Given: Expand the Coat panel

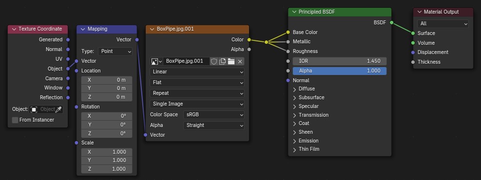Looking at the screenshot, I should click(x=294, y=124).
